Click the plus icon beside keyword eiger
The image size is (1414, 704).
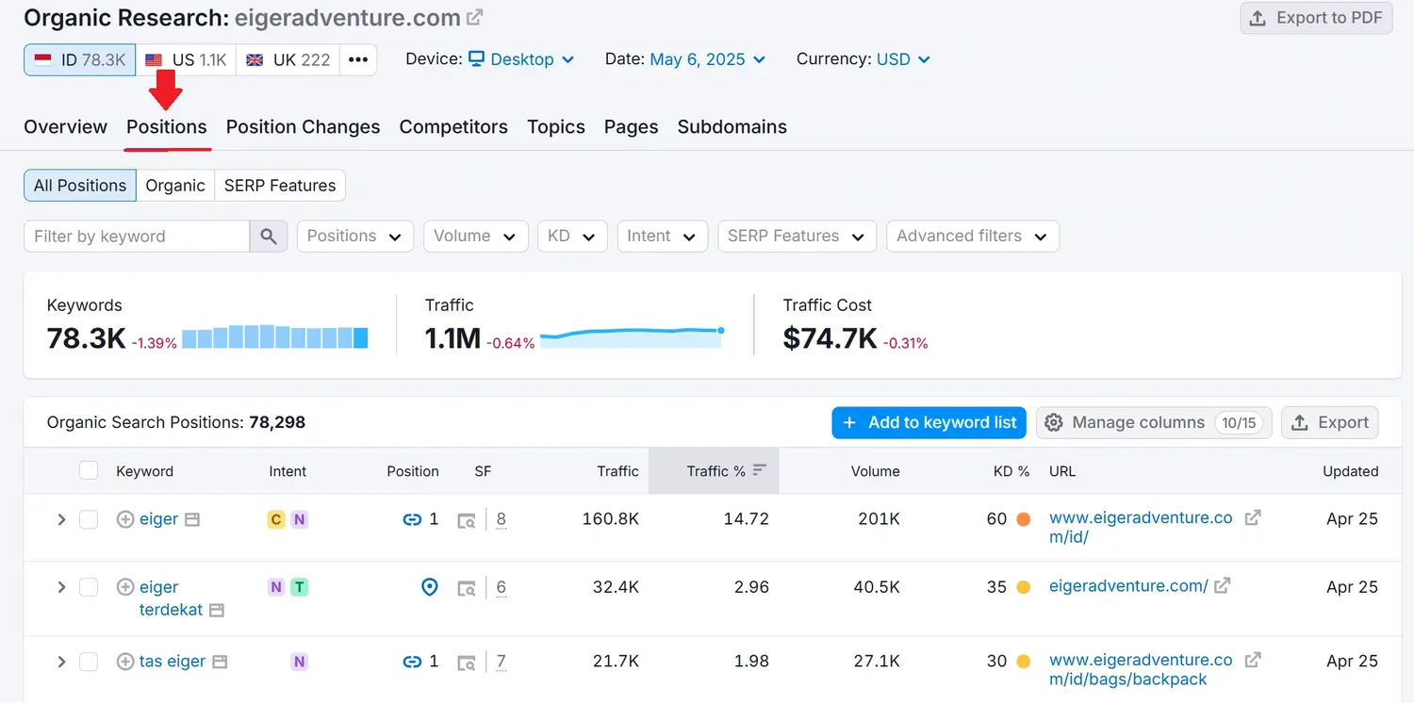pos(125,519)
